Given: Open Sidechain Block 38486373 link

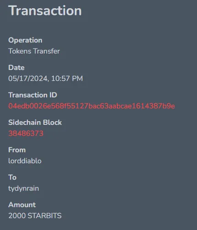Looking at the screenshot, I should [x=26, y=134].
